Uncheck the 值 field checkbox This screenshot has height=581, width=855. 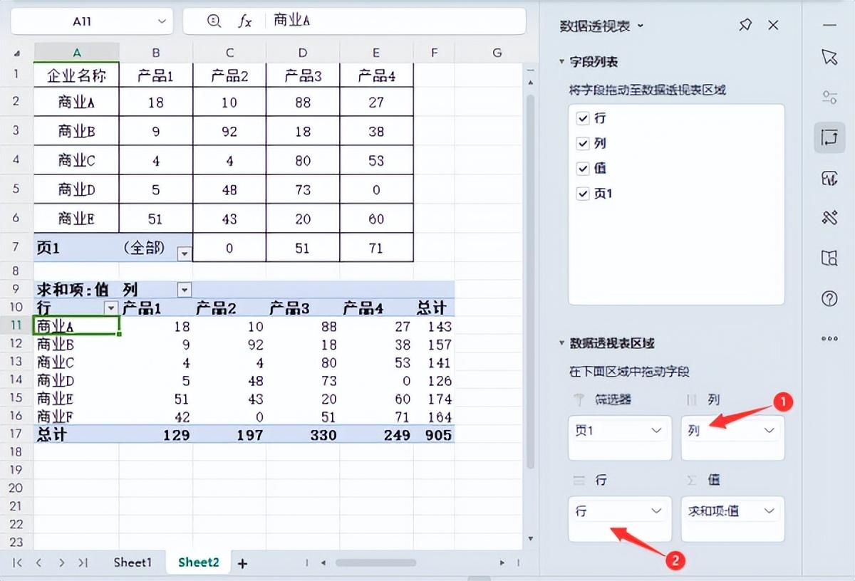coord(583,169)
